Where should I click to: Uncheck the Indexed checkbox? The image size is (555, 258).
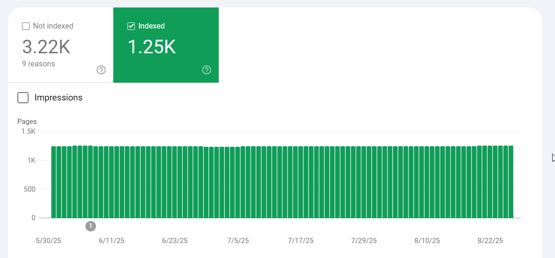[131, 26]
